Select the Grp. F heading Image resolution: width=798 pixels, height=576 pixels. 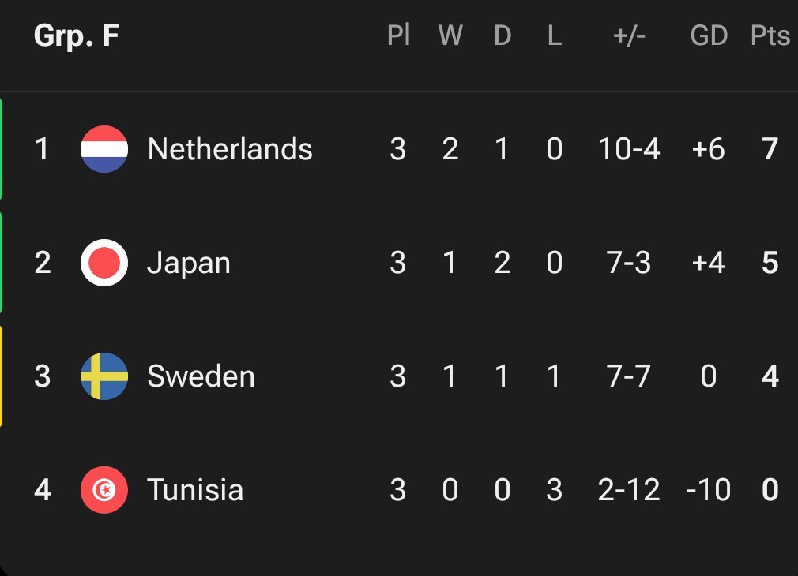click(x=77, y=36)
